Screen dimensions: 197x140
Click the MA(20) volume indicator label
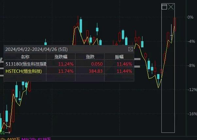point(36,139)
